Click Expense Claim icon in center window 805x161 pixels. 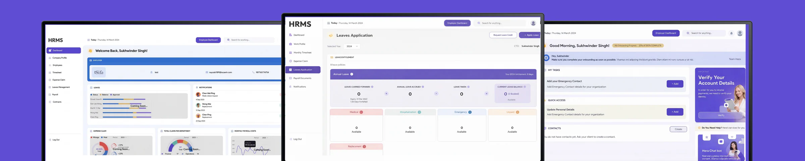point(290,61)
